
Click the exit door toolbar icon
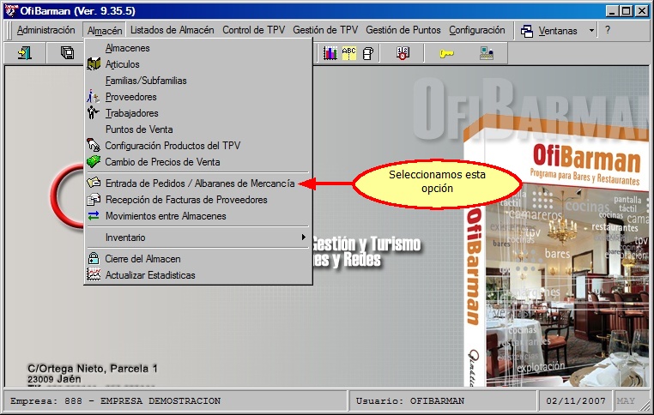coord(25,53)
